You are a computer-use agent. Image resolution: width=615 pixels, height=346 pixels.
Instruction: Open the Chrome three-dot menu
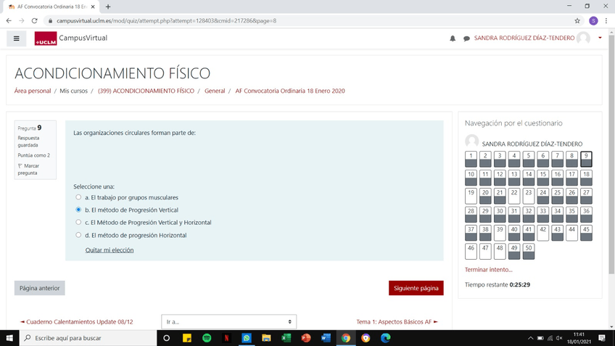coord(606,21)
